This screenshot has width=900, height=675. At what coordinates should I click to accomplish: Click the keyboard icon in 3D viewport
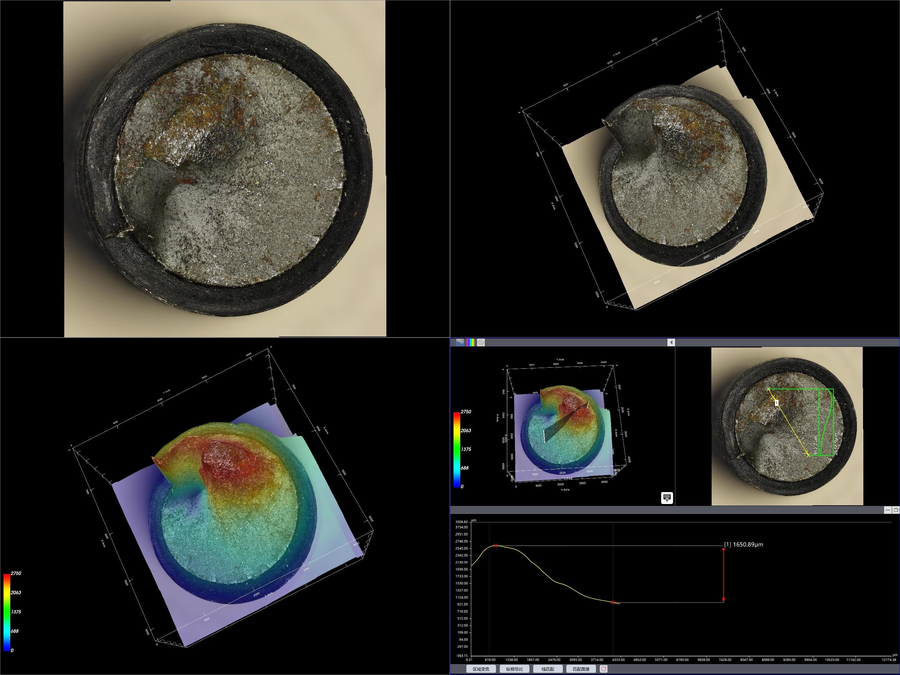click(667, 498)
